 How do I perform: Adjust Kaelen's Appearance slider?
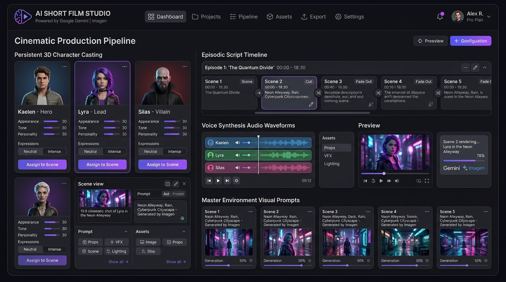pos(51,121)
